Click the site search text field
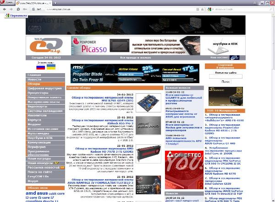This screenshot has width=275, height=202. coord(225,76)
